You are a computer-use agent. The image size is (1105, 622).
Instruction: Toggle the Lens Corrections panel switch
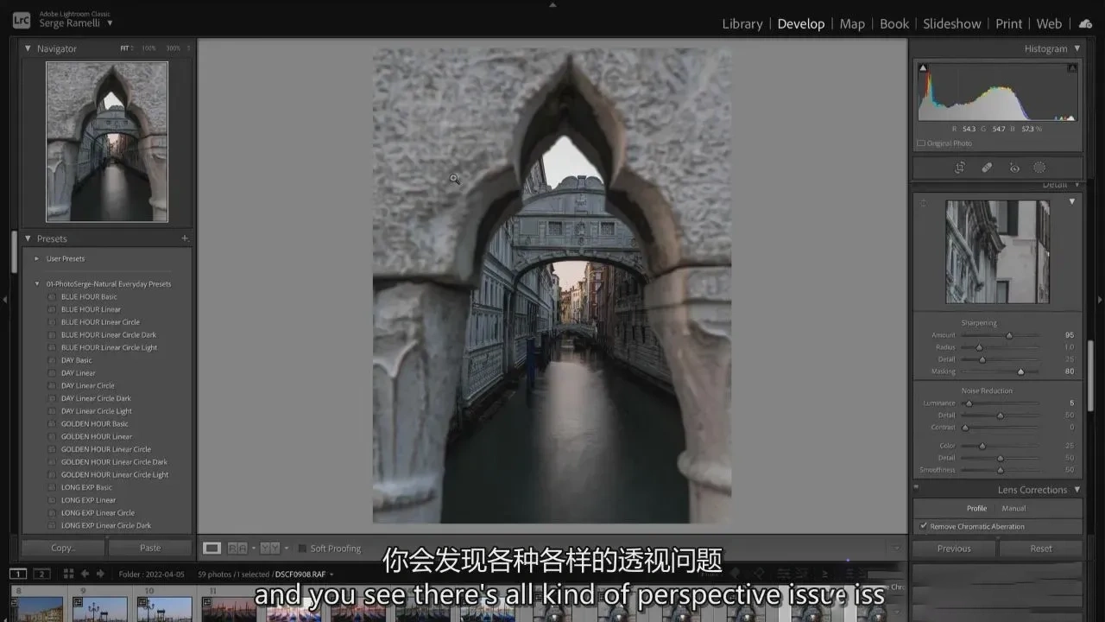(916, 490)
